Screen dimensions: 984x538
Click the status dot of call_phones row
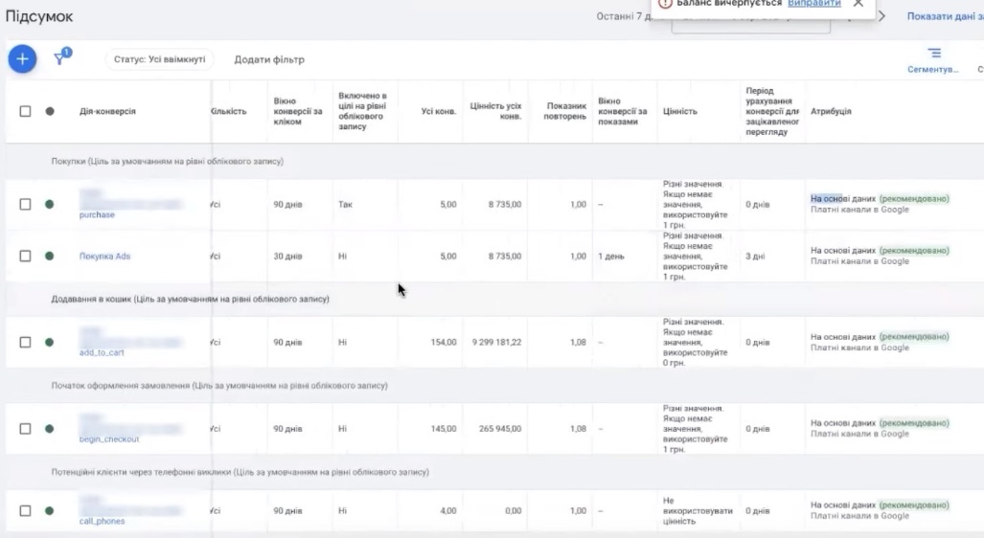[x=50, y=510]
